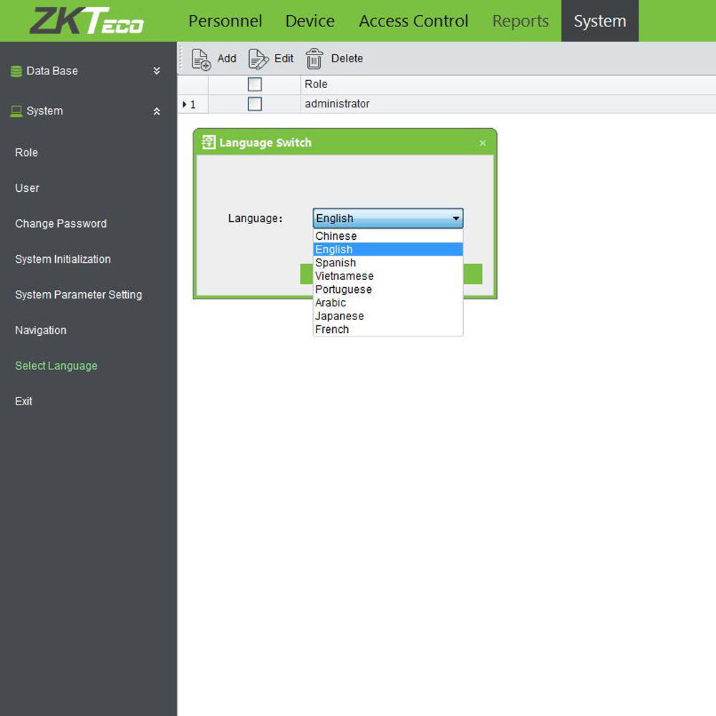Screen dimensions: 716x716
Task: Expand the Data Base sidebar section
Action: coord(157,72)
